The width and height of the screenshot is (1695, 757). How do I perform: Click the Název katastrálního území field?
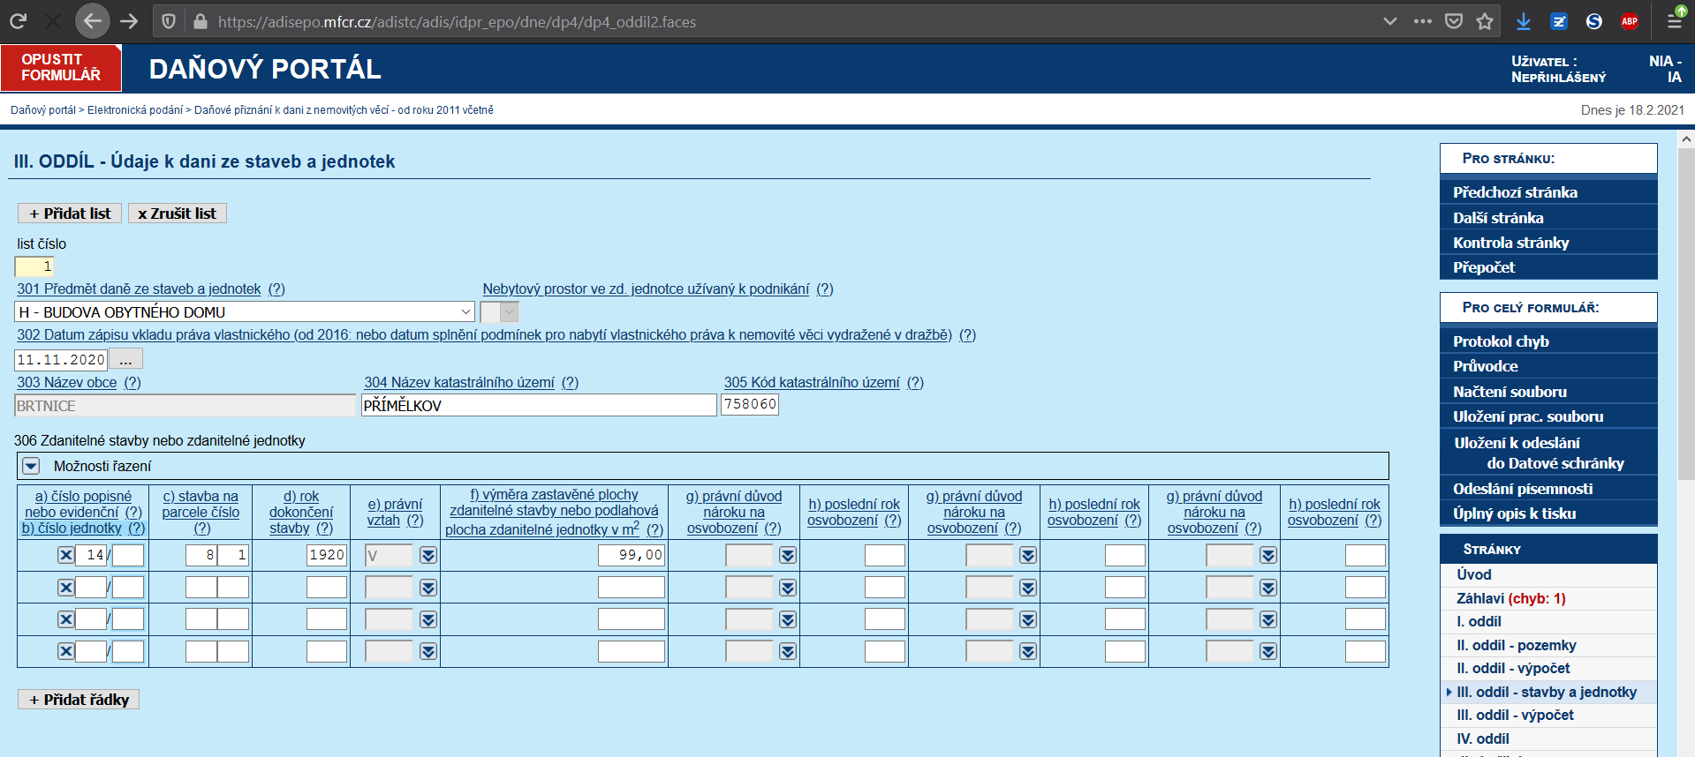pyautogui.click(x=539, y=405)
